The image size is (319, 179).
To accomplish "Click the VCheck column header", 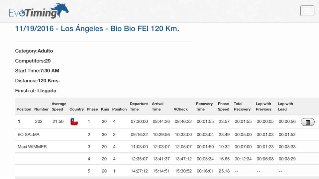I will tap(181, 109).
